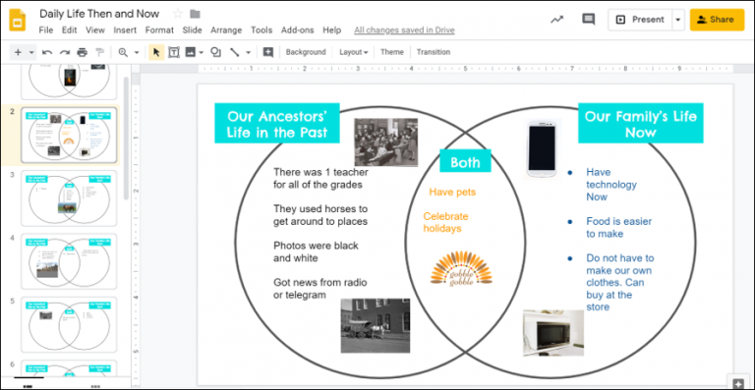Screen dimensions: 755x390
Task: Open the activity dashboard trend icon
Action: pyautogui.click(x=557, y=20)
